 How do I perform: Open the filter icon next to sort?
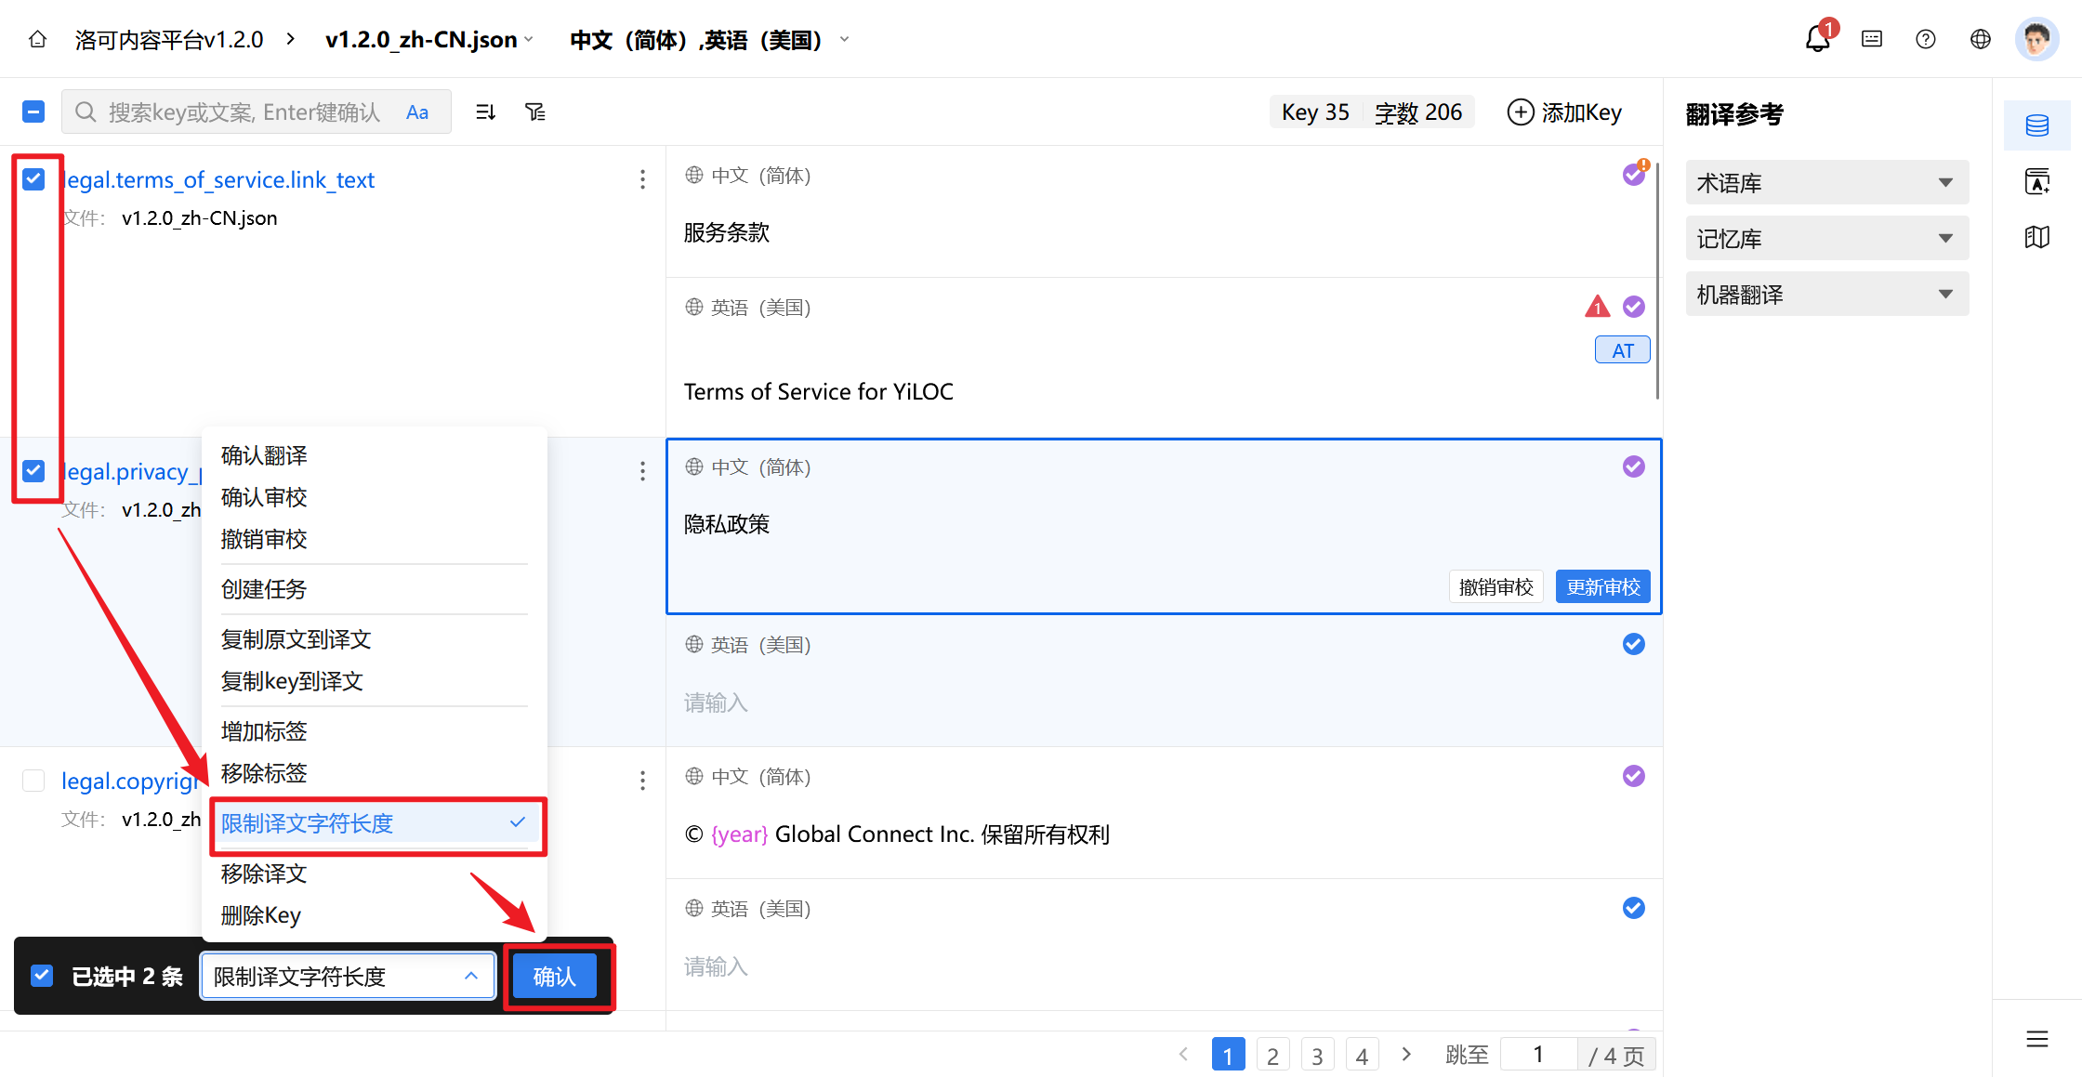point(535,112)
